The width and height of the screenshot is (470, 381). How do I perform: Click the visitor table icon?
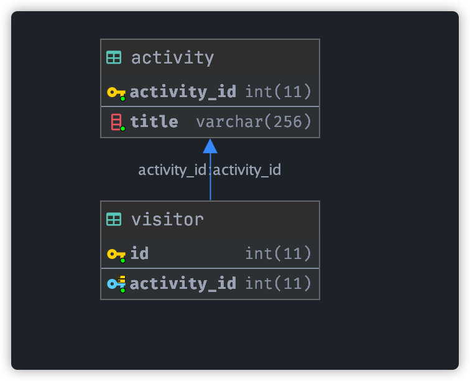pos(114,219)
